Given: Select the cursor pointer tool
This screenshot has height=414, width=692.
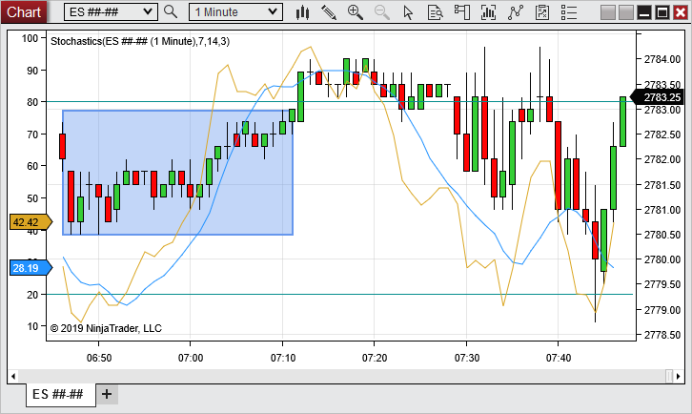Looking at the screenshot, I should pyautogui.click(x=409, y=12).
